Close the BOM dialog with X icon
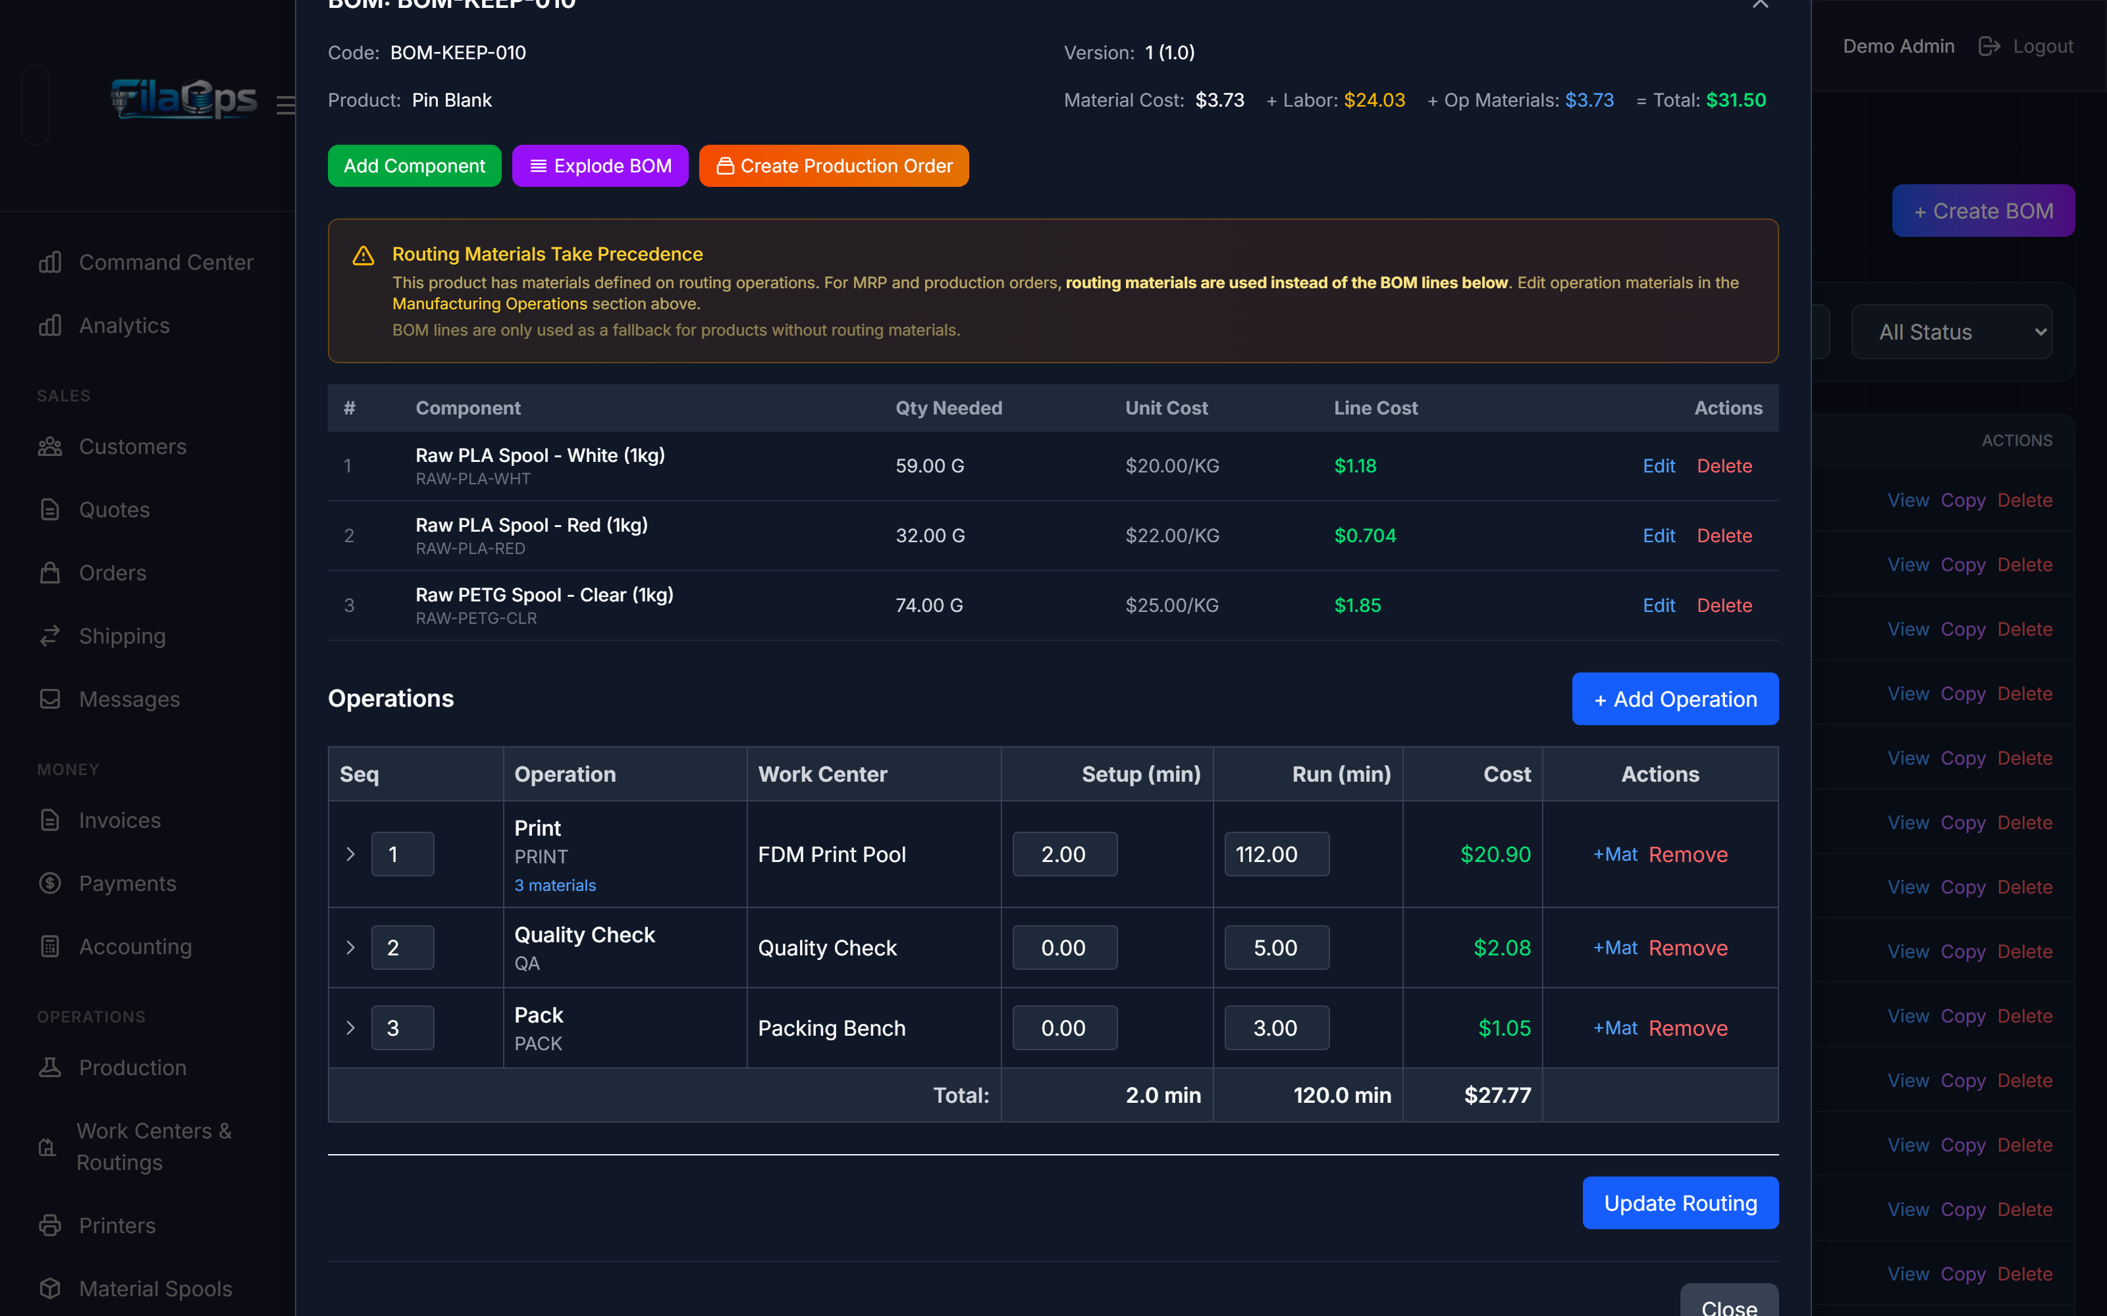The width and height of the screenshot is (2107, 1316). [1761, 3]
